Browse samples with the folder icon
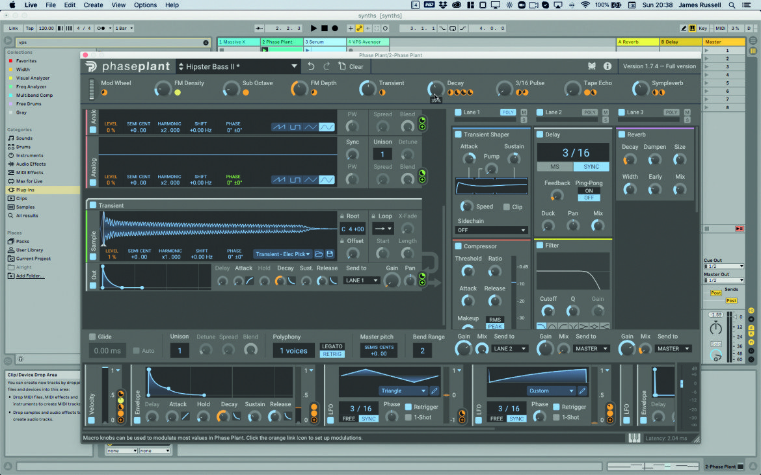Viewport: 761px width, 475px height. pyautogui.click(x=319, y=254)
